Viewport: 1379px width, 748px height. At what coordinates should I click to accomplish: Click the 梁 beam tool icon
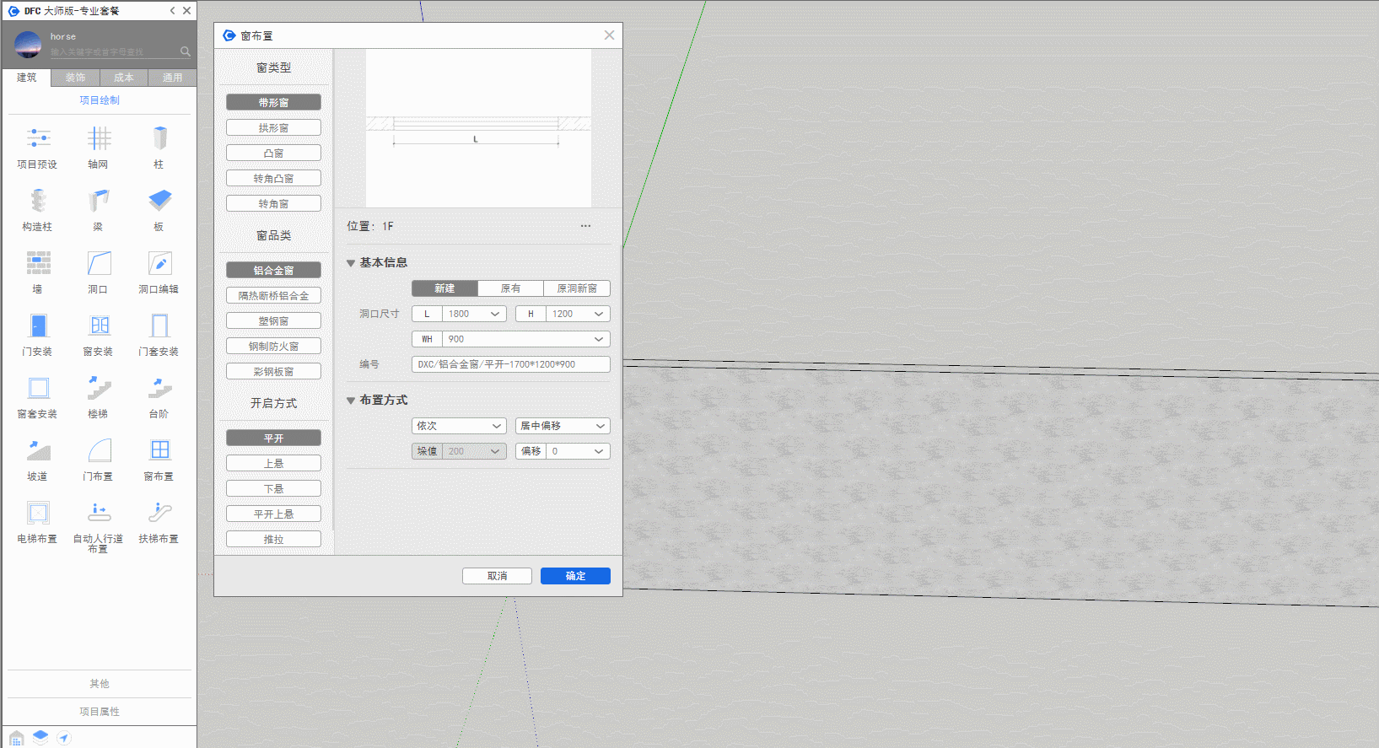[99, 202]
